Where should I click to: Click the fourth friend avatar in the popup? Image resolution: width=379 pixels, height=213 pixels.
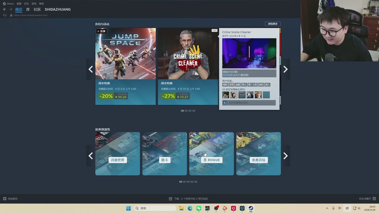250,95
